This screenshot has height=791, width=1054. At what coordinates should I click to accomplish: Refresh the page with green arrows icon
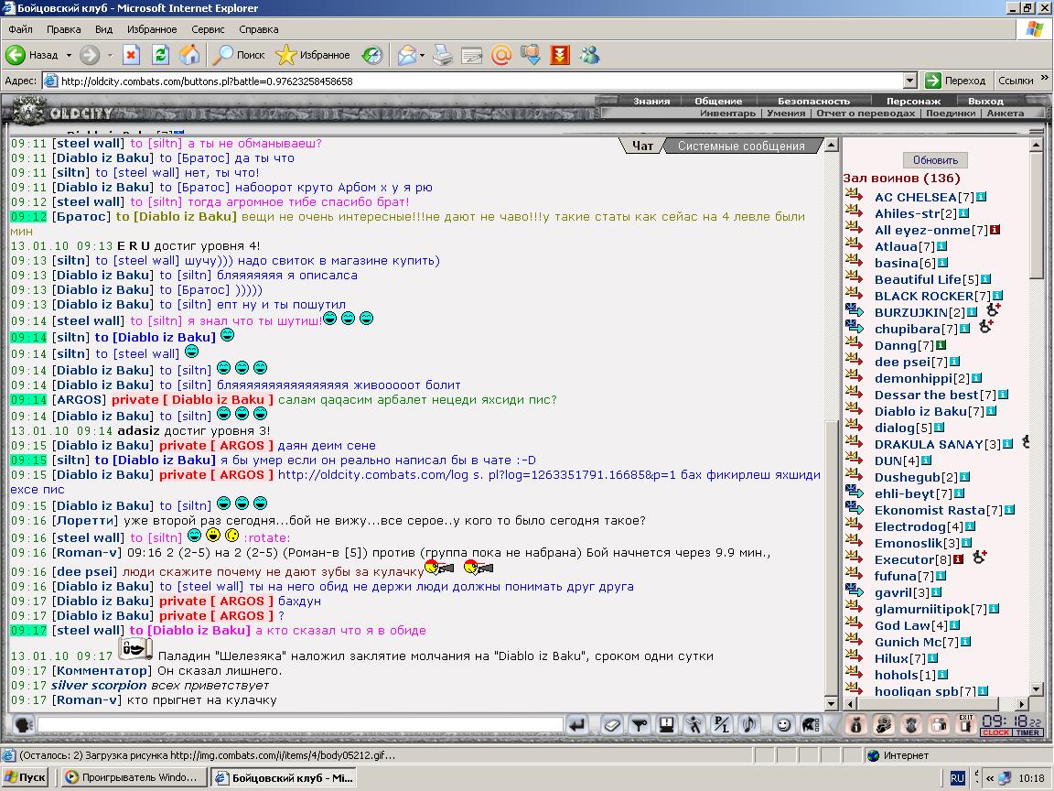(x=160, y=55)
